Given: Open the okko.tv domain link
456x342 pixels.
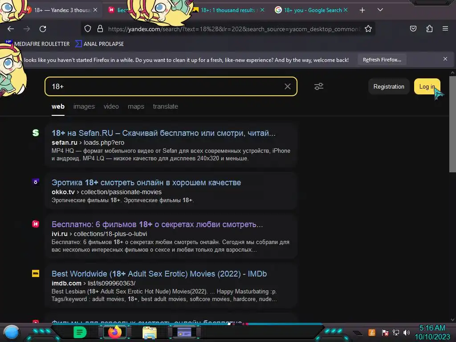Looking at the screenshot, I should click(x=63, y=192).
